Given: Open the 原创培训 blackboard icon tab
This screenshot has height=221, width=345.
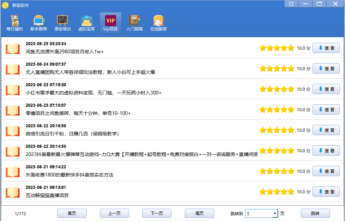Looking at the screenshot, I should coord(63,23).
